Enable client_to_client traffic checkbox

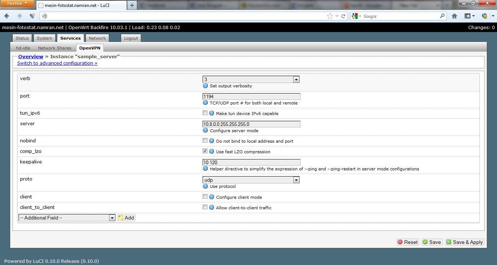tap(205, 207)
